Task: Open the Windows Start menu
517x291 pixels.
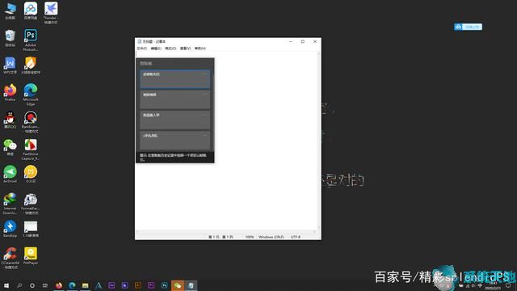Action: point(6,285)
